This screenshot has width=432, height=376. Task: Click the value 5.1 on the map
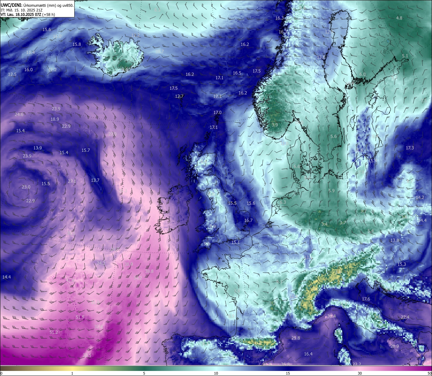click(405, 56)
